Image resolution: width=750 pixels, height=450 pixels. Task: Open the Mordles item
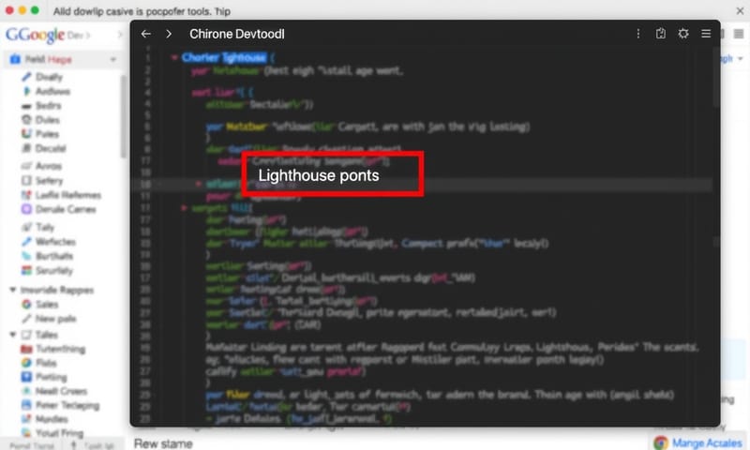click(52, 419)
